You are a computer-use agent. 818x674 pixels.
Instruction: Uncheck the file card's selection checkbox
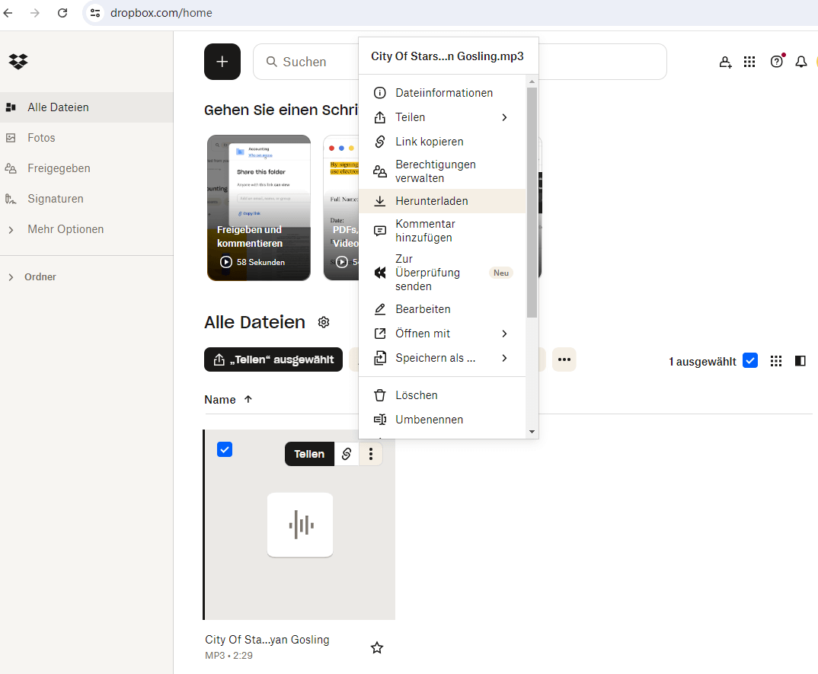(x=225, y=449)
